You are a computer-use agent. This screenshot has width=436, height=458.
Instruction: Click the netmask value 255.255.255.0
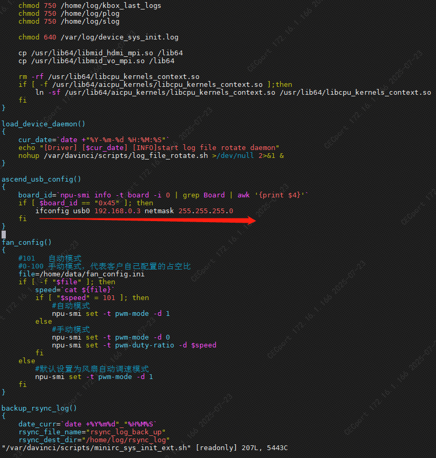pyautogui.click(x=206, y=211)
